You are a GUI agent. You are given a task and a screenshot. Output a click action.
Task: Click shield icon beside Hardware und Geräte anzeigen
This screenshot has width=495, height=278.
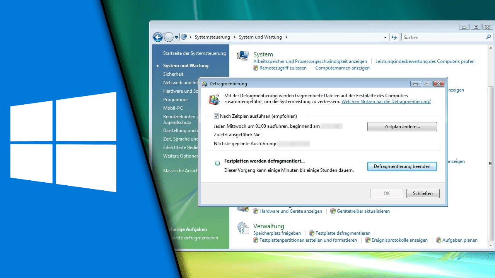(256, 211)
